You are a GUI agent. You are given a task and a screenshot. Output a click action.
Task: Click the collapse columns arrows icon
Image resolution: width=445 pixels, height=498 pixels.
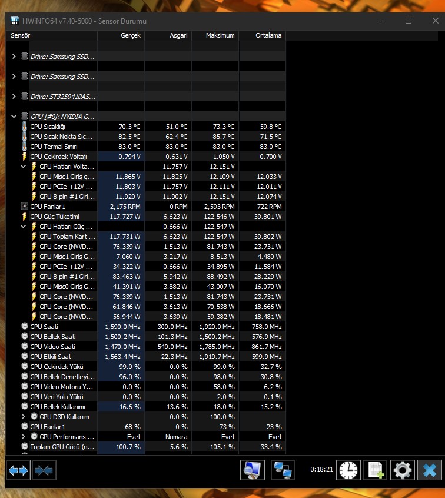tap(44, 470)
